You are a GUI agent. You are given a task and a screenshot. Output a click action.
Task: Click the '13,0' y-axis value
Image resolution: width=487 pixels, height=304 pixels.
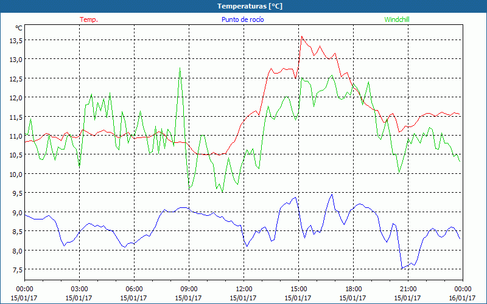point(16,60)
